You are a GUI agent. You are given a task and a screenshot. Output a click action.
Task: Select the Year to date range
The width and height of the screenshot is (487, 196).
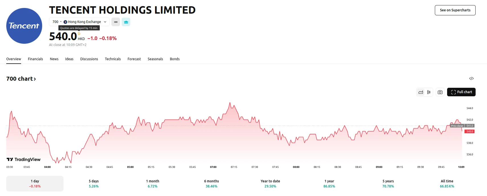click(x=270, y=184)
